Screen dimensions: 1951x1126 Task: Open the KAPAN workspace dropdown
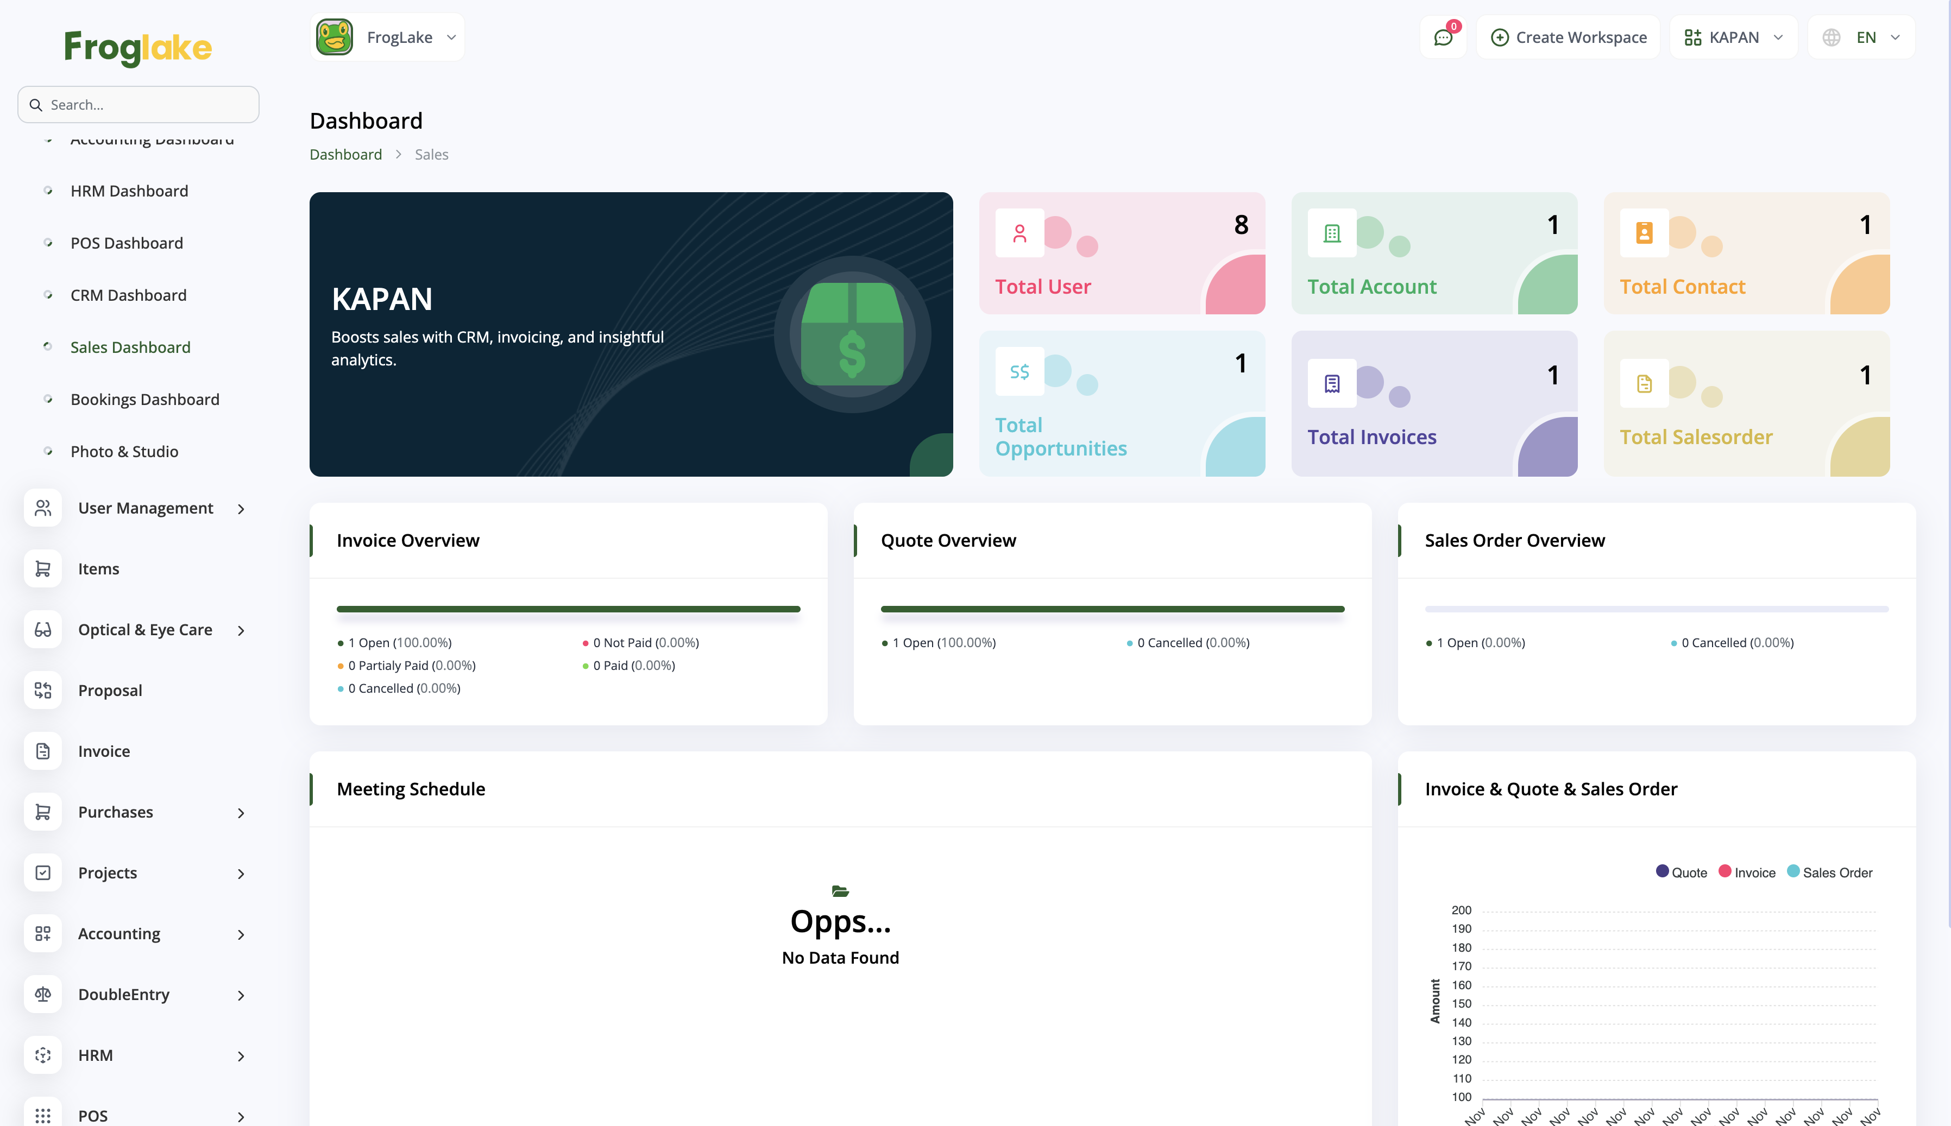tap(1733, 37)
